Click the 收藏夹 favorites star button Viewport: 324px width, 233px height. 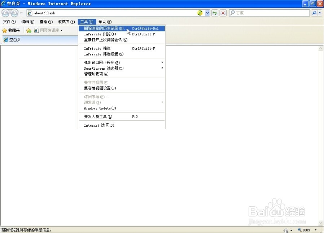11,30
